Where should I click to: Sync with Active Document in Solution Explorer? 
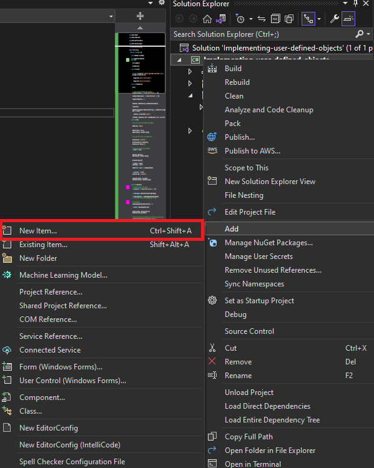point(262,19)
